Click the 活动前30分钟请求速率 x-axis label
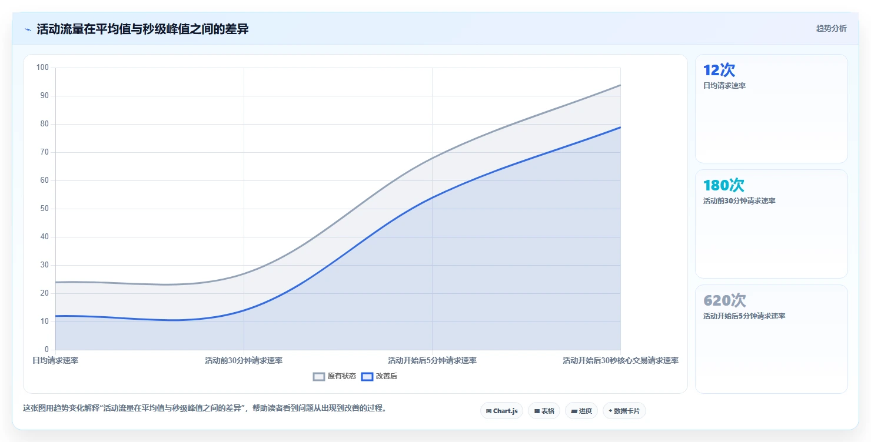Viewport: 871px width, 442px height. pyautogui.click(x=244, y=360)
